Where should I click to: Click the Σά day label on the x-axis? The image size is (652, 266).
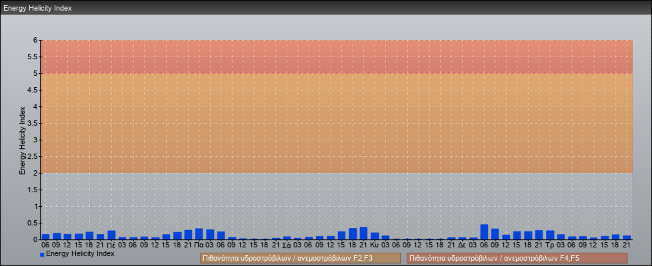pyautogui.click(x=287, y=245)
